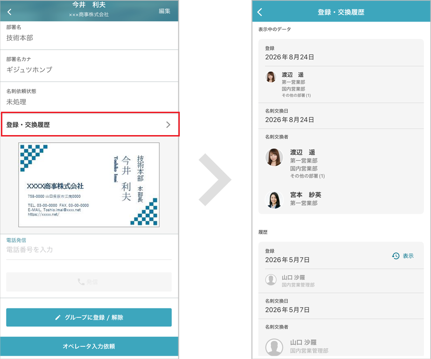Open the business card image of 今井 利夫

pos(89,185)
